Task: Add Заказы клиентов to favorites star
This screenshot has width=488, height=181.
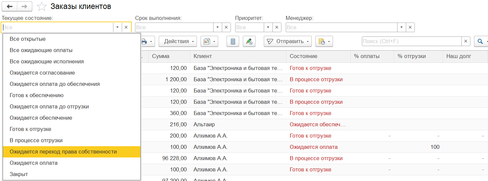Action: [42, 7]
